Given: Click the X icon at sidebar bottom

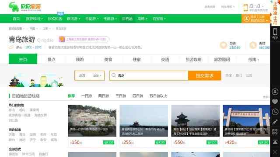Looking at the screenshot, I should click(275, 152).
